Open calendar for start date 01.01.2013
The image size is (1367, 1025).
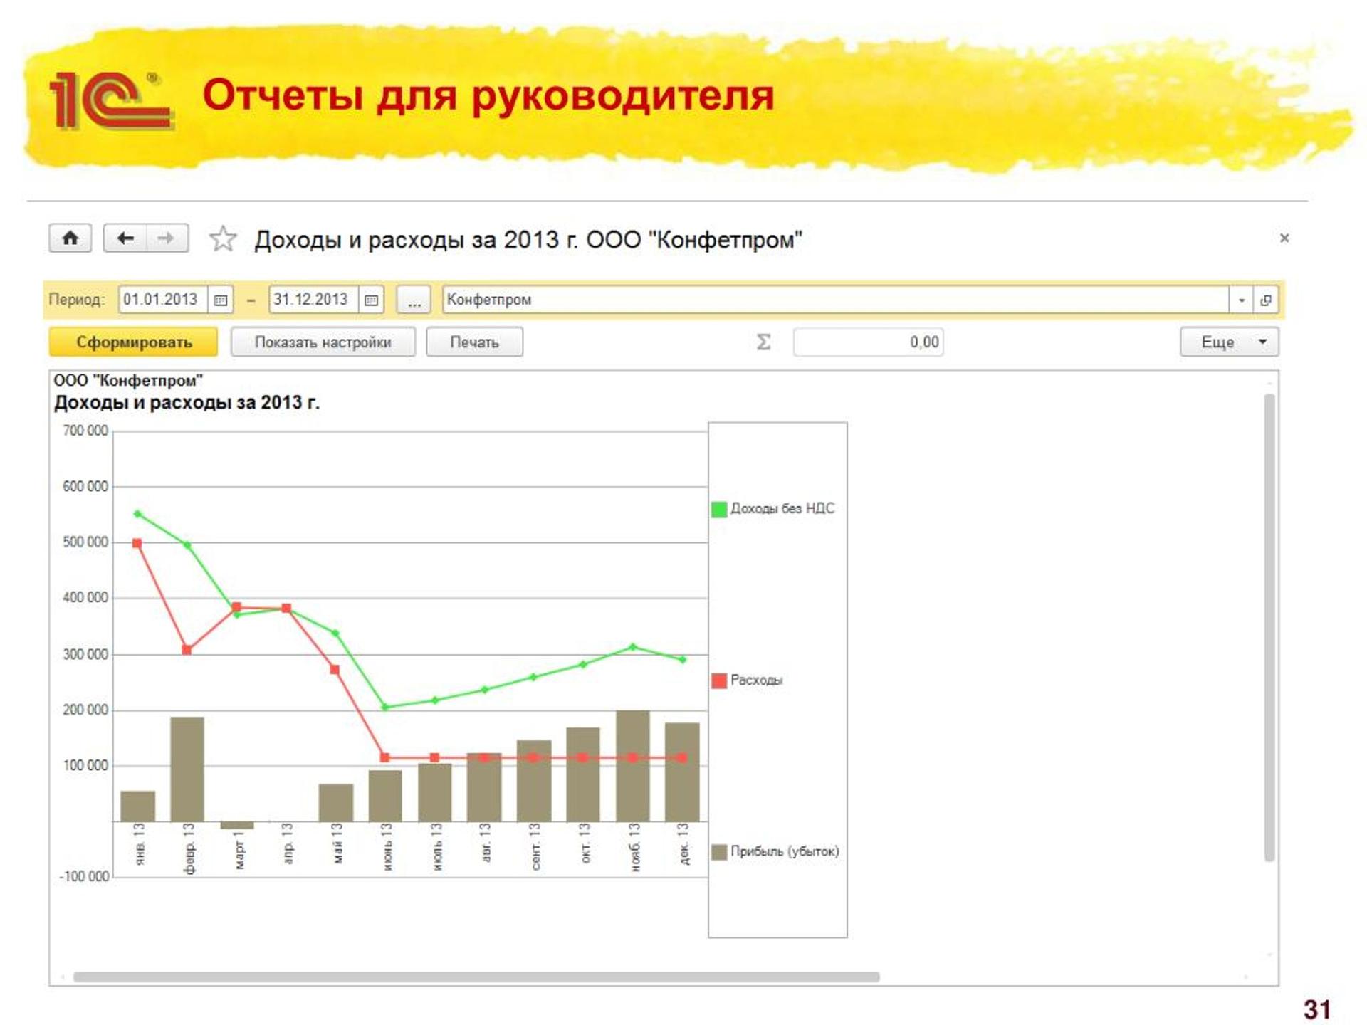(221, 300)
